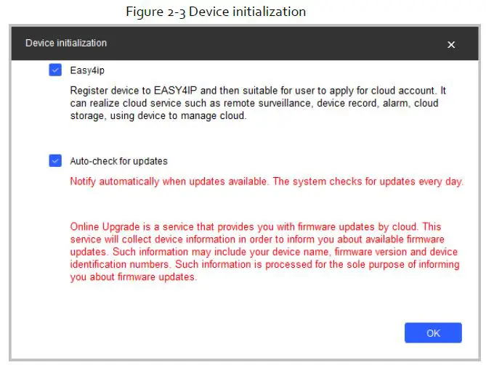486x365 pixels.
Task: Select the Easy4ip label text
Action: (85, 70)
